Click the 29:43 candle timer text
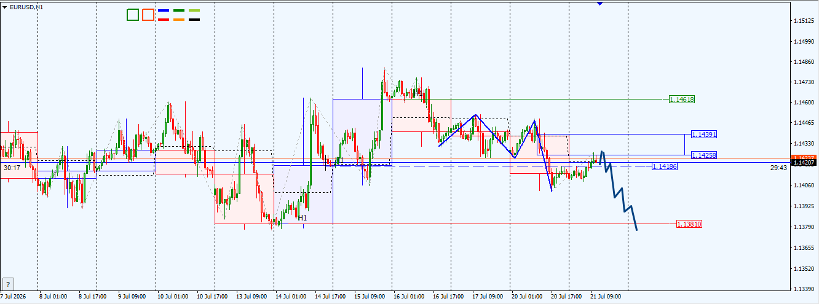The image size is (819, 304). tap(778, 167)
